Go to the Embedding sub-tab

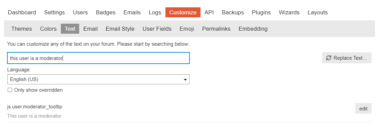pyautogui.click(x=253, y=29)
